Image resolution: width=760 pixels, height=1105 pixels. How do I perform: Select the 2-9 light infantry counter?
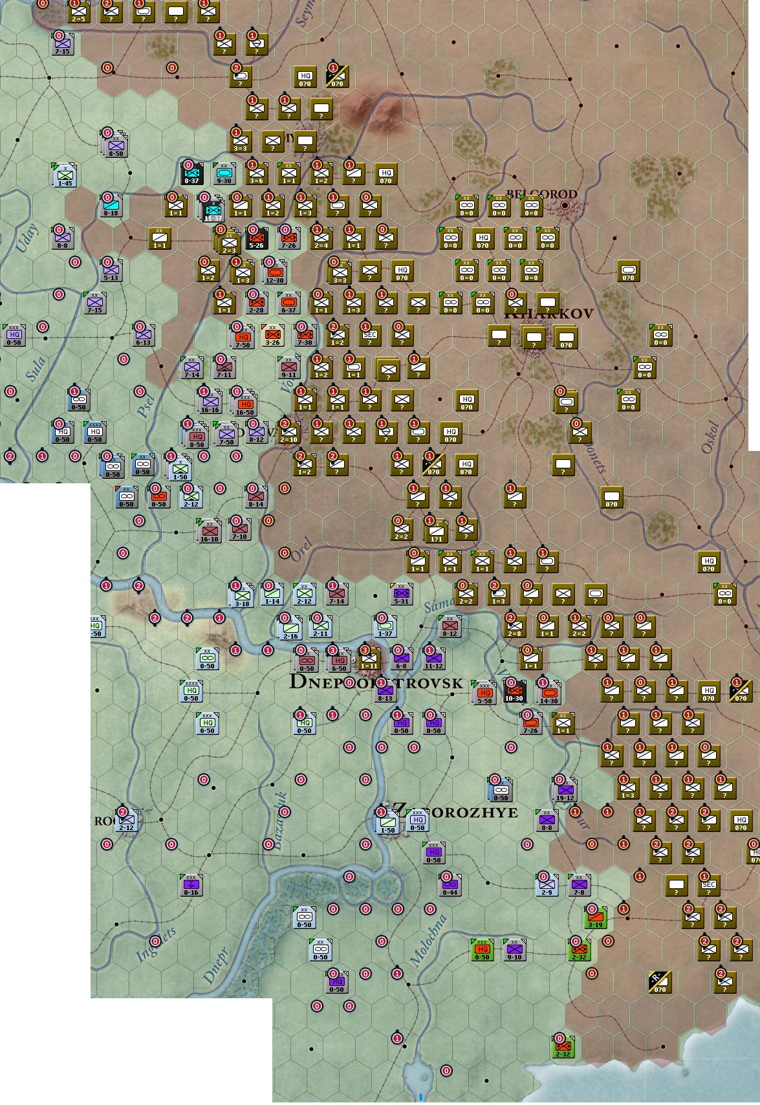(x=547, y=885)
